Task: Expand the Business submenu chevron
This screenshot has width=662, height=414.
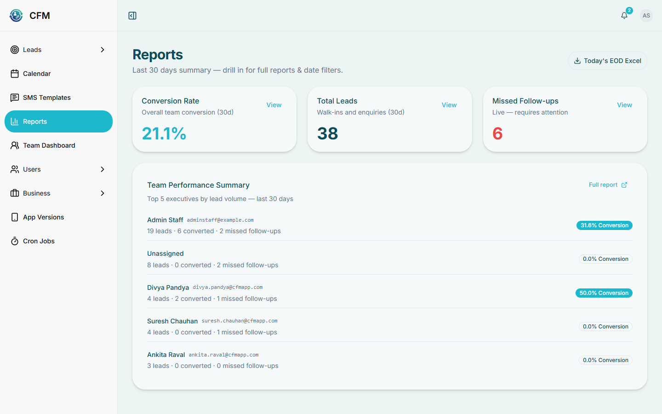Action: coord(103,193)
